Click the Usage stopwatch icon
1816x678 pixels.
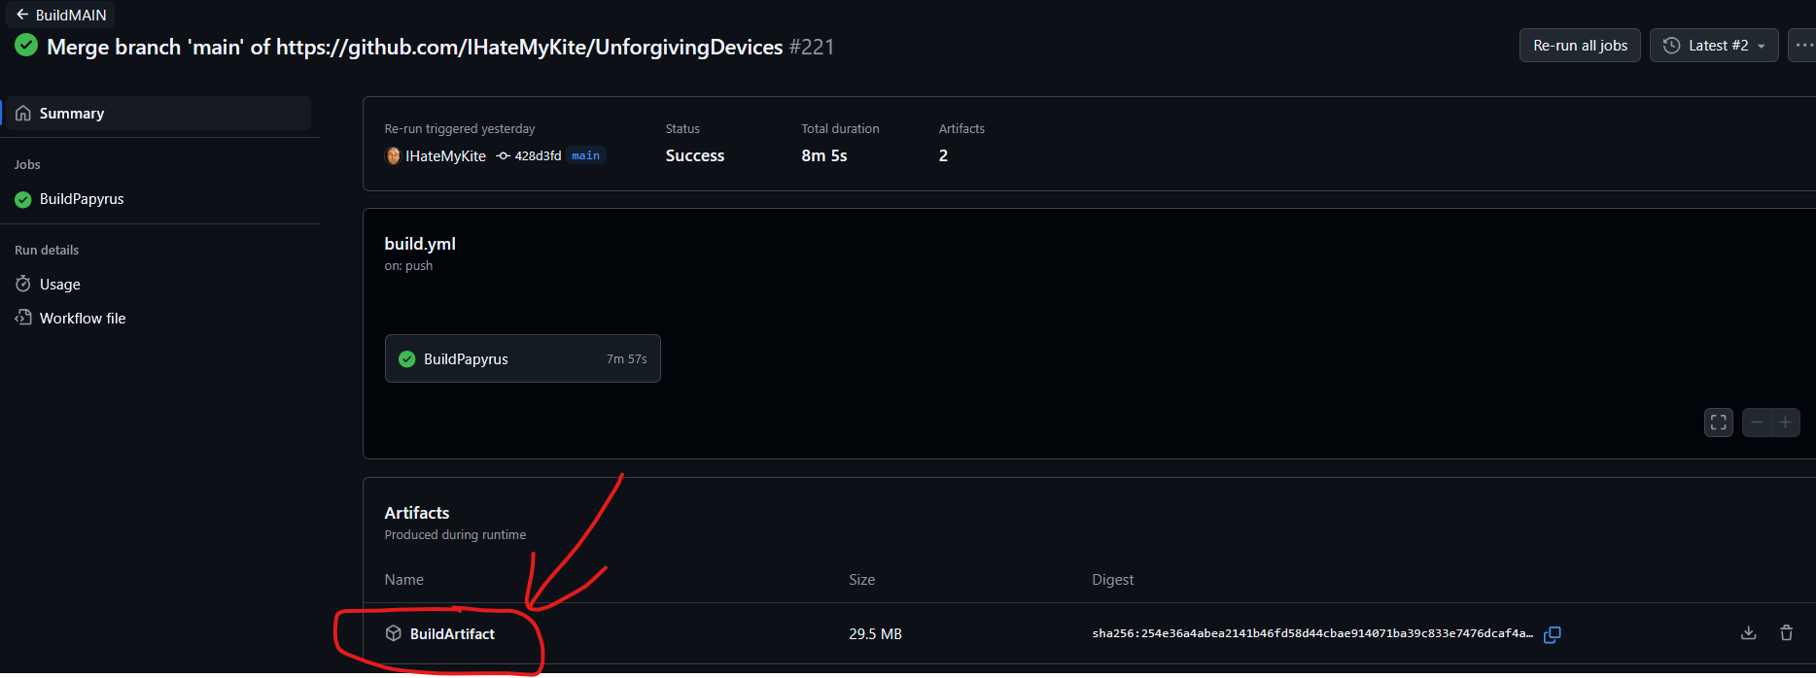point(23,284)
